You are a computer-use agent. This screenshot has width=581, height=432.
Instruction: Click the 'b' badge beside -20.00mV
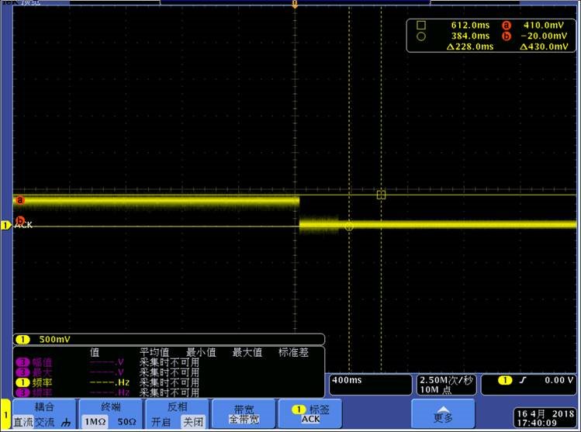point(507,36)
